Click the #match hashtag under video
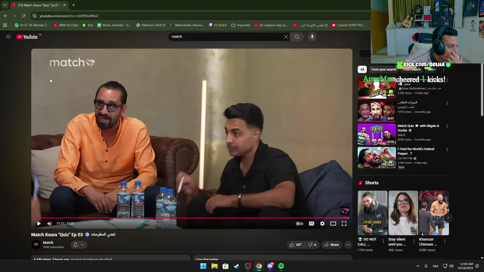 point(76,260)
